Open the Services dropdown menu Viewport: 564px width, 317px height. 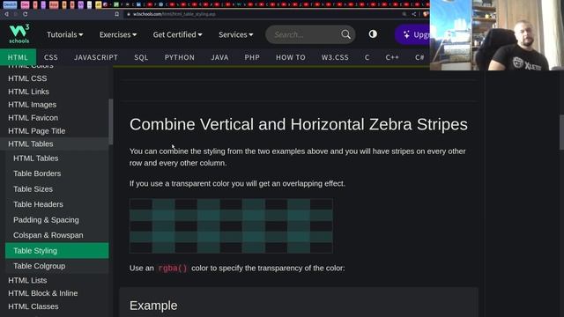(236, 34)
